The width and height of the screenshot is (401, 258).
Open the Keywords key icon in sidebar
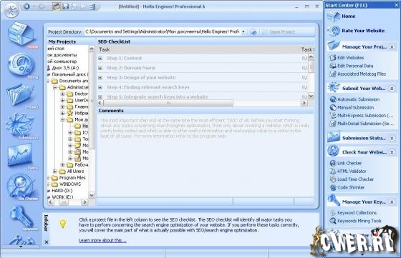pos(21,217)
